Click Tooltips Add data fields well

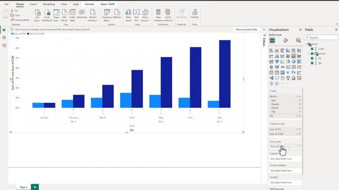(285, 183)
